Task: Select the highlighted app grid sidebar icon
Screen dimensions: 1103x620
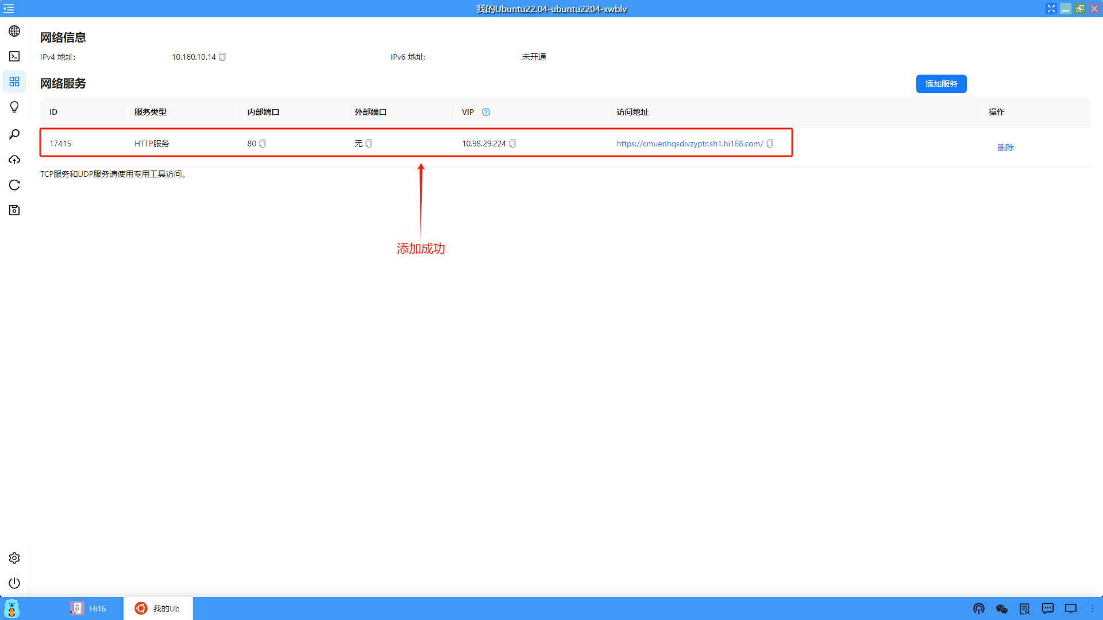Action: click(14, 82)
